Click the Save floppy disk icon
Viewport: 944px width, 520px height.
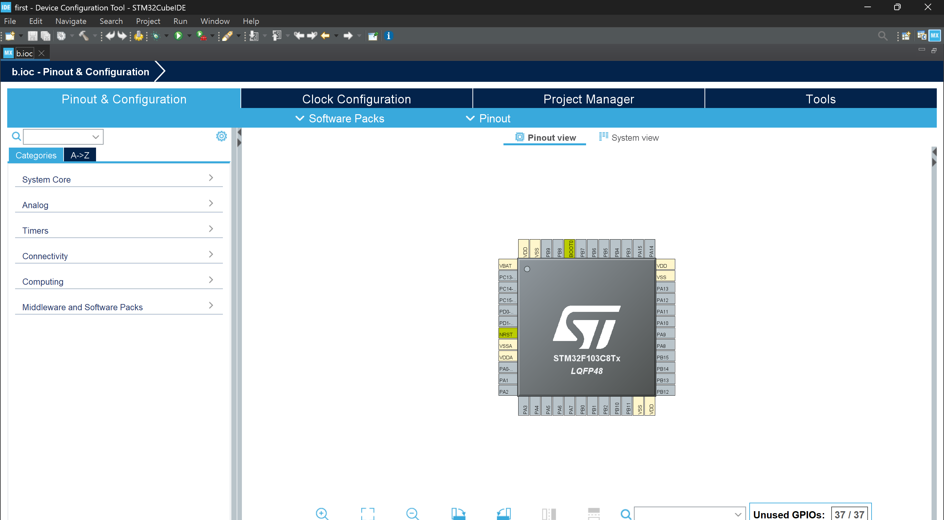33,36
